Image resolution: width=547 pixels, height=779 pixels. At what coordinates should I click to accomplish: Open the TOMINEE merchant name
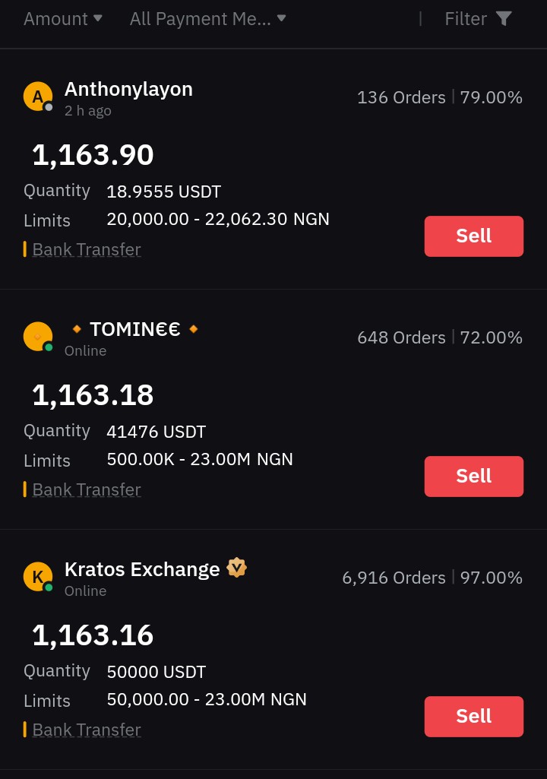[x=134, y=329]
